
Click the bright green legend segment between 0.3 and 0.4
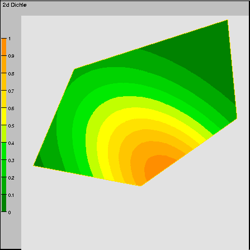(x=4, y=151)
